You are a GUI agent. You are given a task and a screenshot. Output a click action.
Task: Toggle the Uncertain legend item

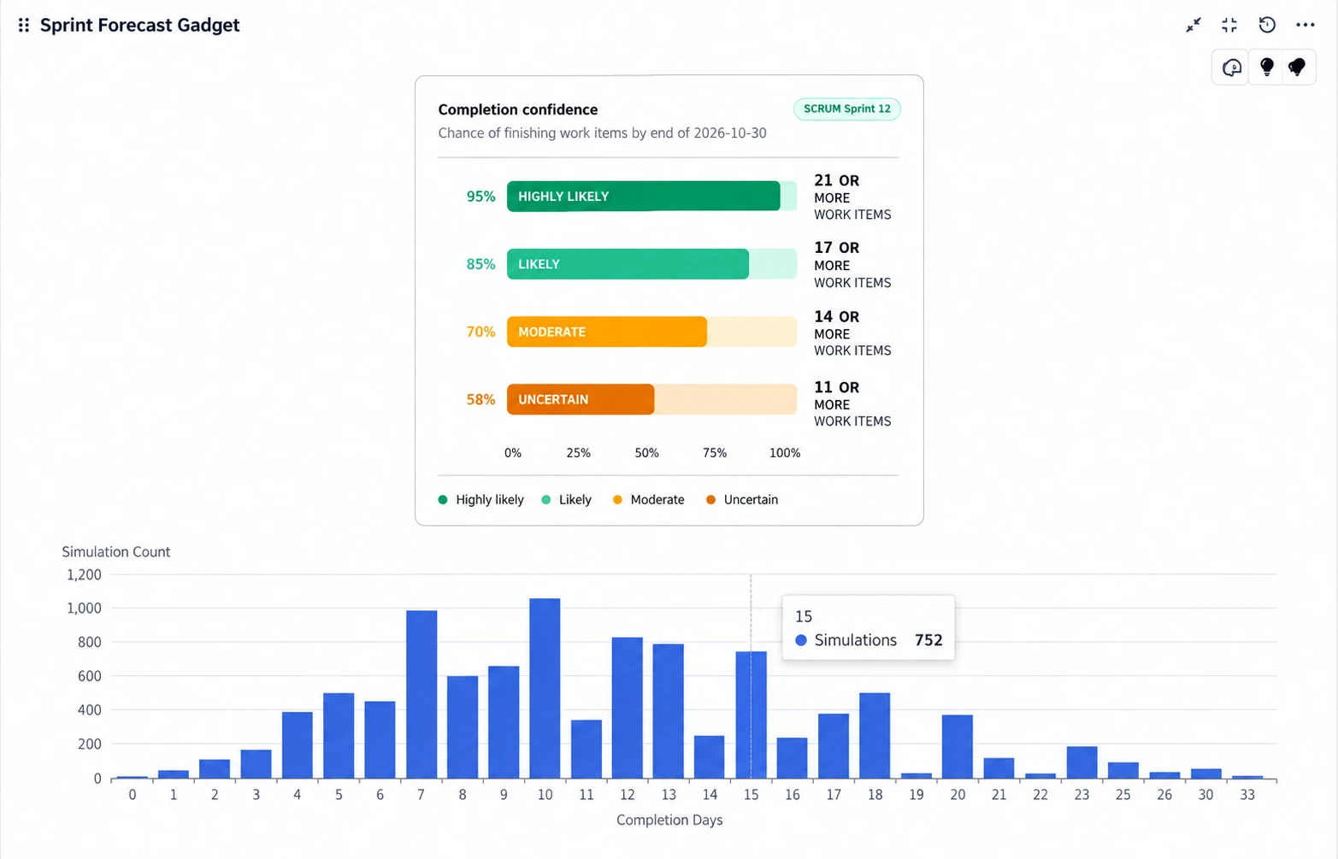pos(742,500)
